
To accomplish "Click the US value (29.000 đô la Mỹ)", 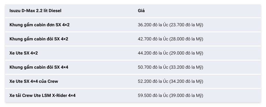I will (186, 53).
